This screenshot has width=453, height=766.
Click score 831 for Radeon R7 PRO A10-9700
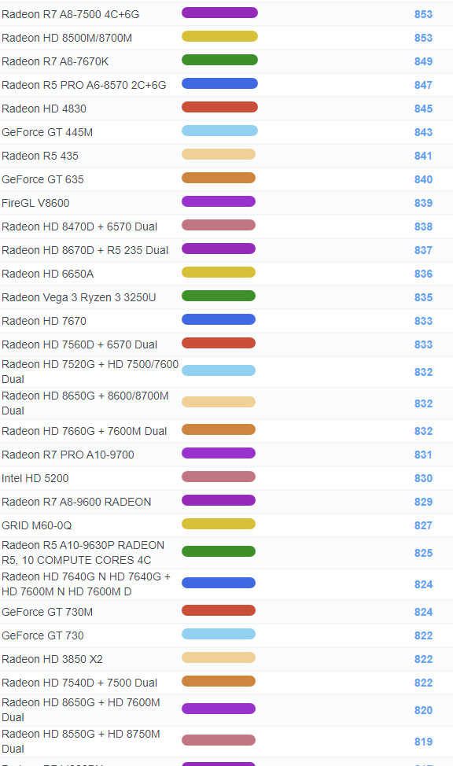point(423,455)
